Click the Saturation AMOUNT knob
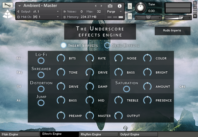 point(147,86)
